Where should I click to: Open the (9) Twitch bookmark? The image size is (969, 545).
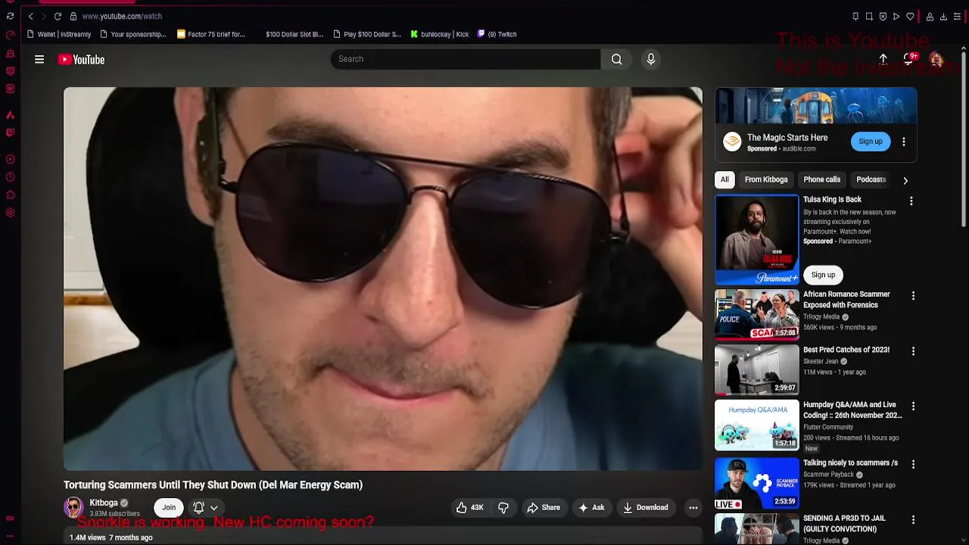(497, 34)
